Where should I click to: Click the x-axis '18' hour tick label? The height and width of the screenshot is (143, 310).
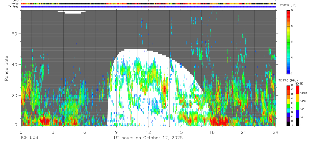[212, 132]
